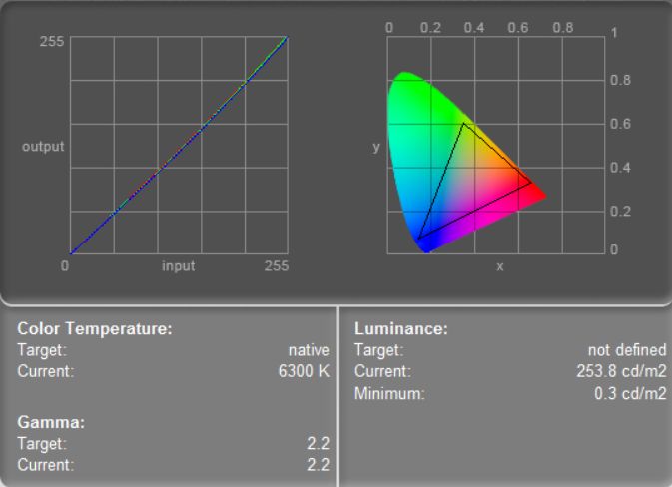Click the output axis label
The image size is (672, 487).
pos(43,146)
